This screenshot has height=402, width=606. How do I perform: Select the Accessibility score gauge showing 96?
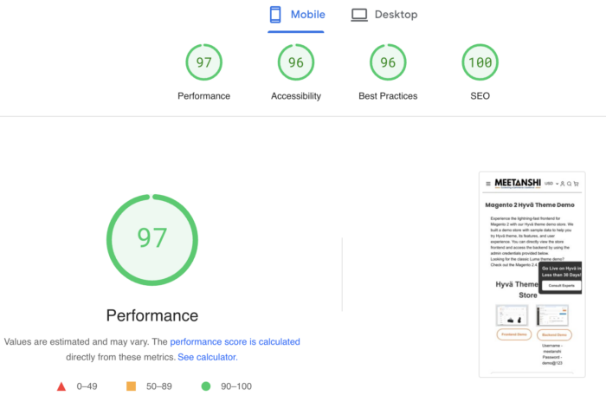tap(296, 62)
